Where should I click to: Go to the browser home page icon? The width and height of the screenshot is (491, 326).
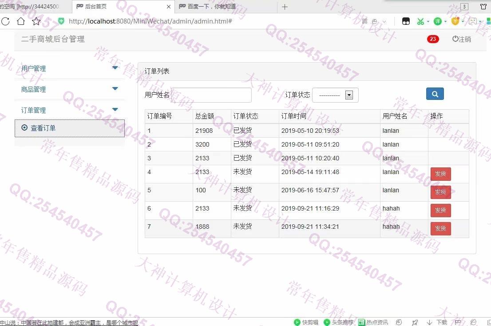click(21, 21)
